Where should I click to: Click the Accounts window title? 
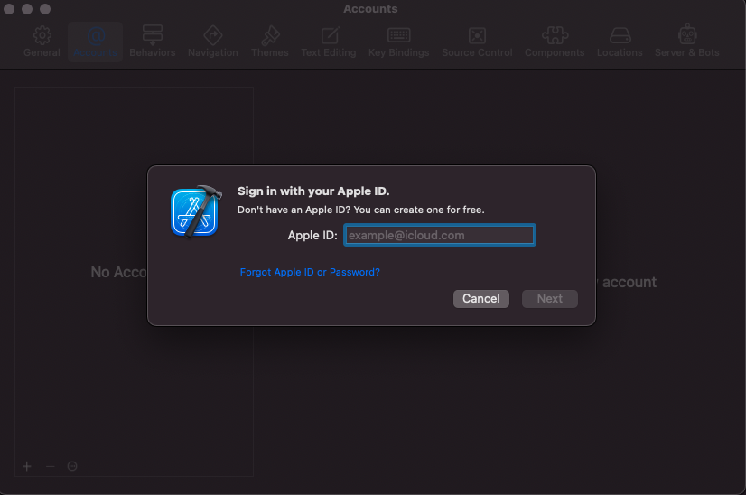[370, 9]
